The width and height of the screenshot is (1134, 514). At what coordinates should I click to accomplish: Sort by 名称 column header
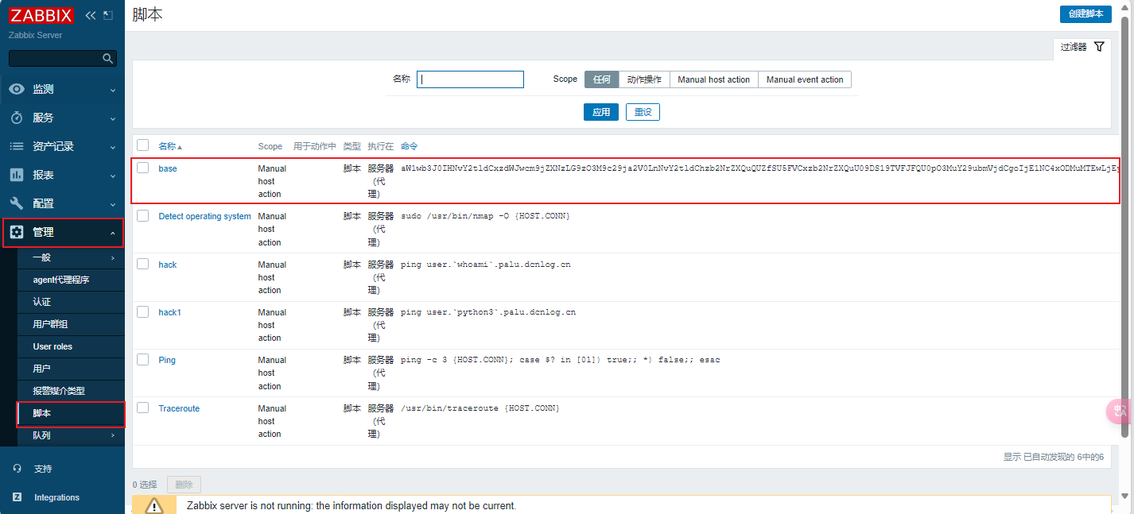click(170, 146)
